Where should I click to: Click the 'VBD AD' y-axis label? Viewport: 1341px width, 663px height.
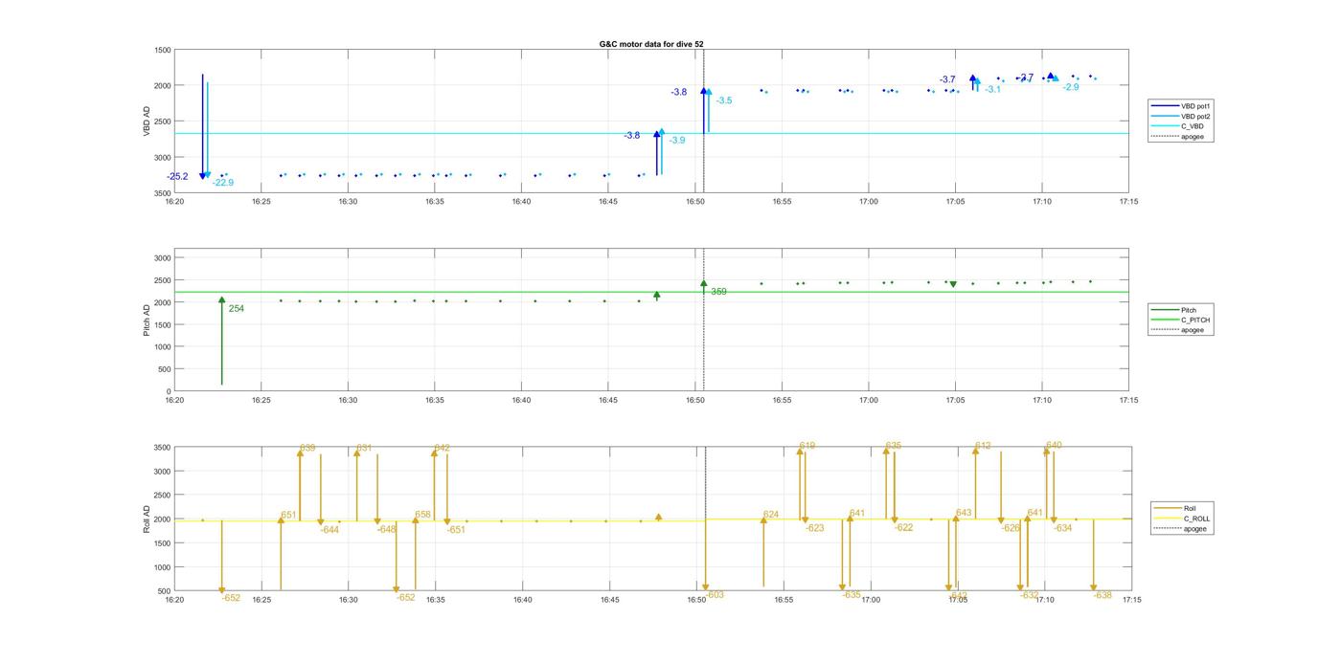click(148, 121)
